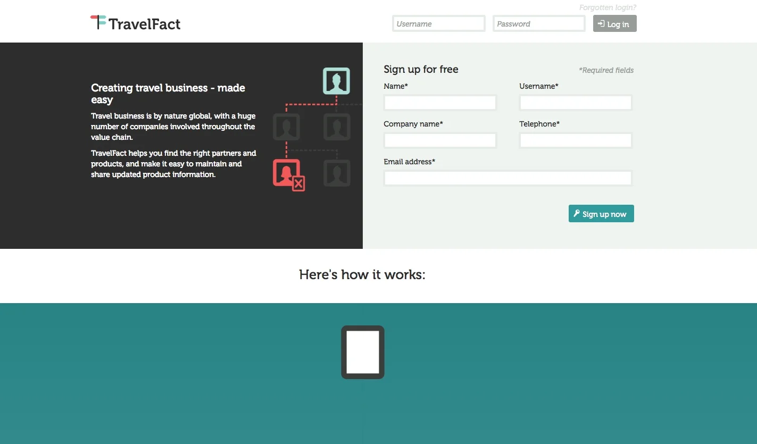Click 'Creating travel business - made easy' heading
Viewport: 757px width, 444px height.
[168, 94]
